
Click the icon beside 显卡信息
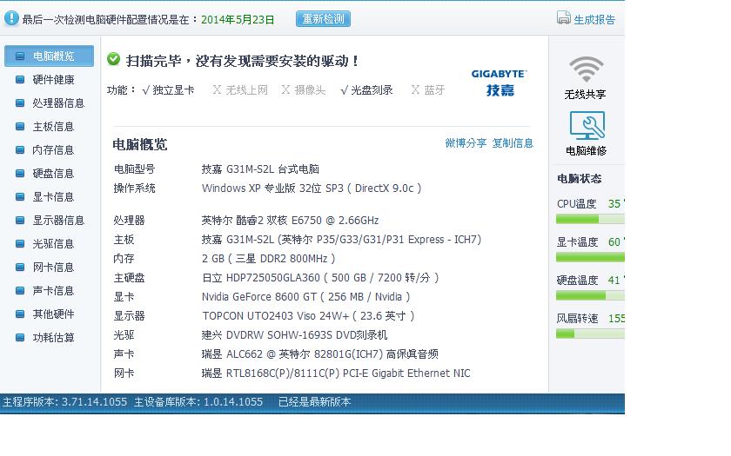click(x=20, y=197)
